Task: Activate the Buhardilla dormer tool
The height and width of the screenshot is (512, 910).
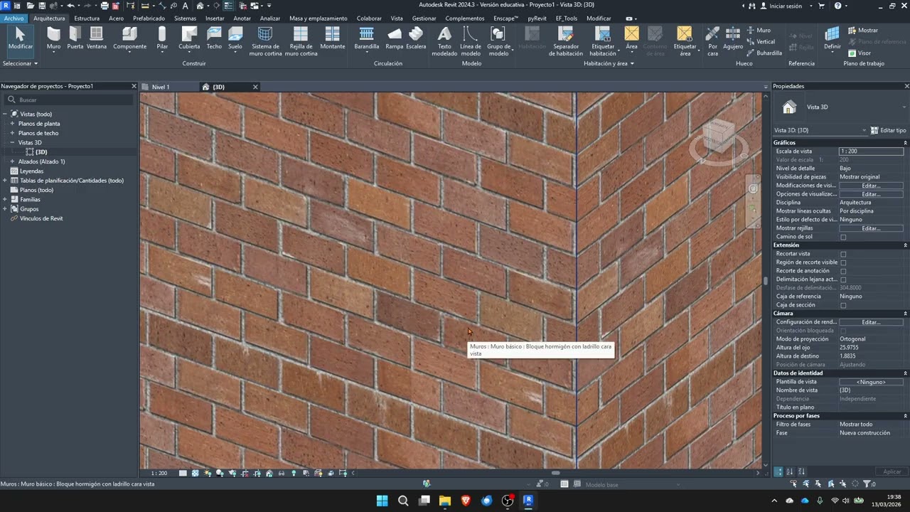Action: [x=764, y=53]
